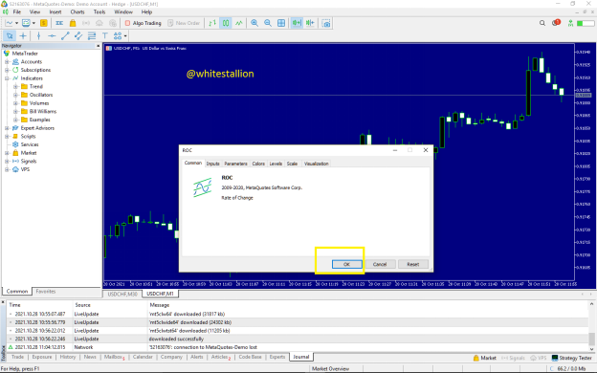
Task: Select the candlestick chart toolbar icon
Action: tap(226, 23)
